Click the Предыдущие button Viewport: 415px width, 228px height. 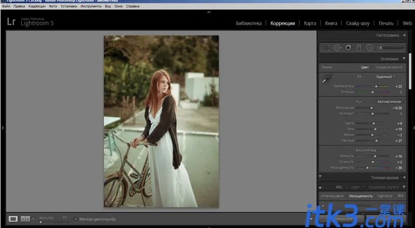(342, 219)
